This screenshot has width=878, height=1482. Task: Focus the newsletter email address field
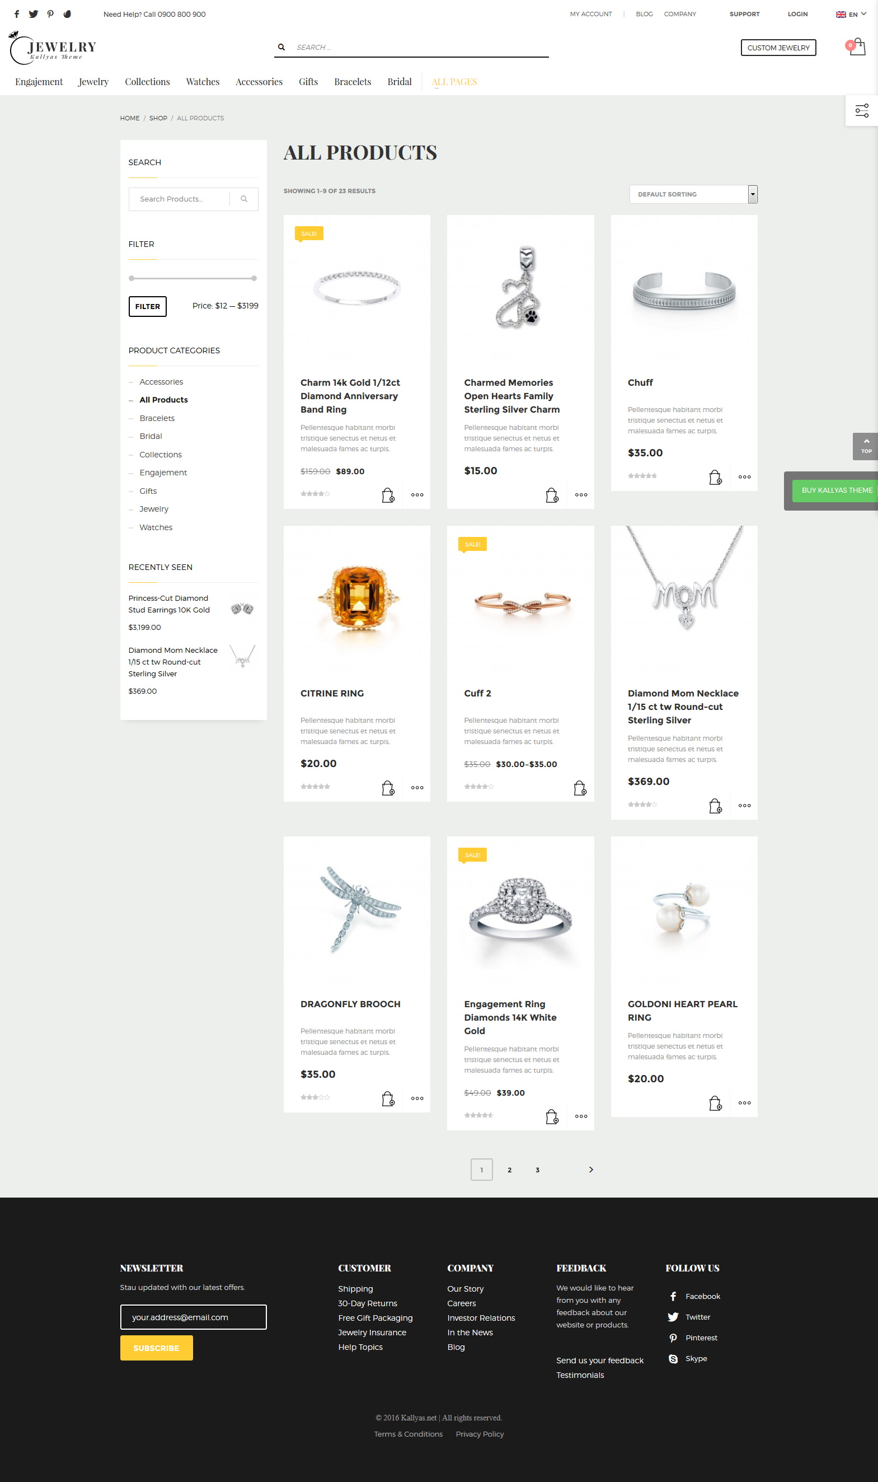pos(194,1317)
